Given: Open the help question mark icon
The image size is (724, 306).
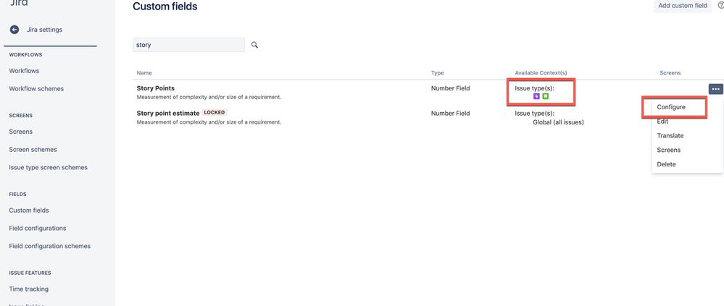Looking at the screenshot, I should click(x=721, y=6).
